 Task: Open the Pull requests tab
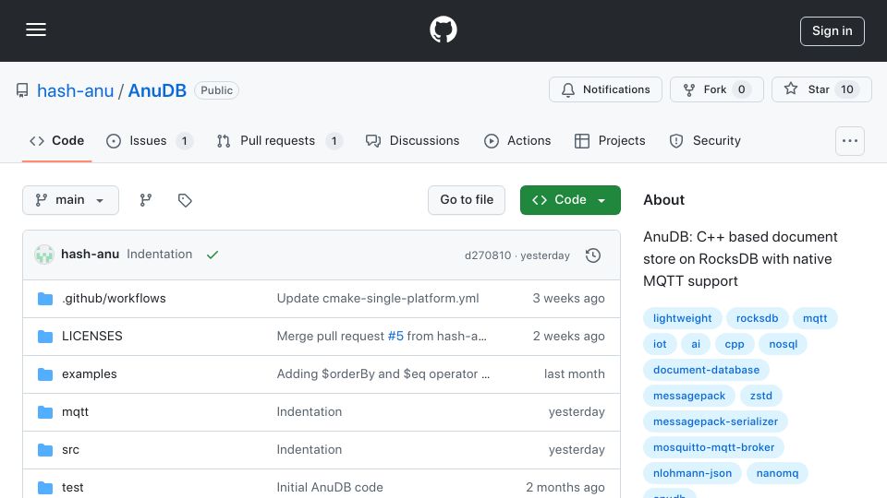pyautogui.click(x=279, y=140)
